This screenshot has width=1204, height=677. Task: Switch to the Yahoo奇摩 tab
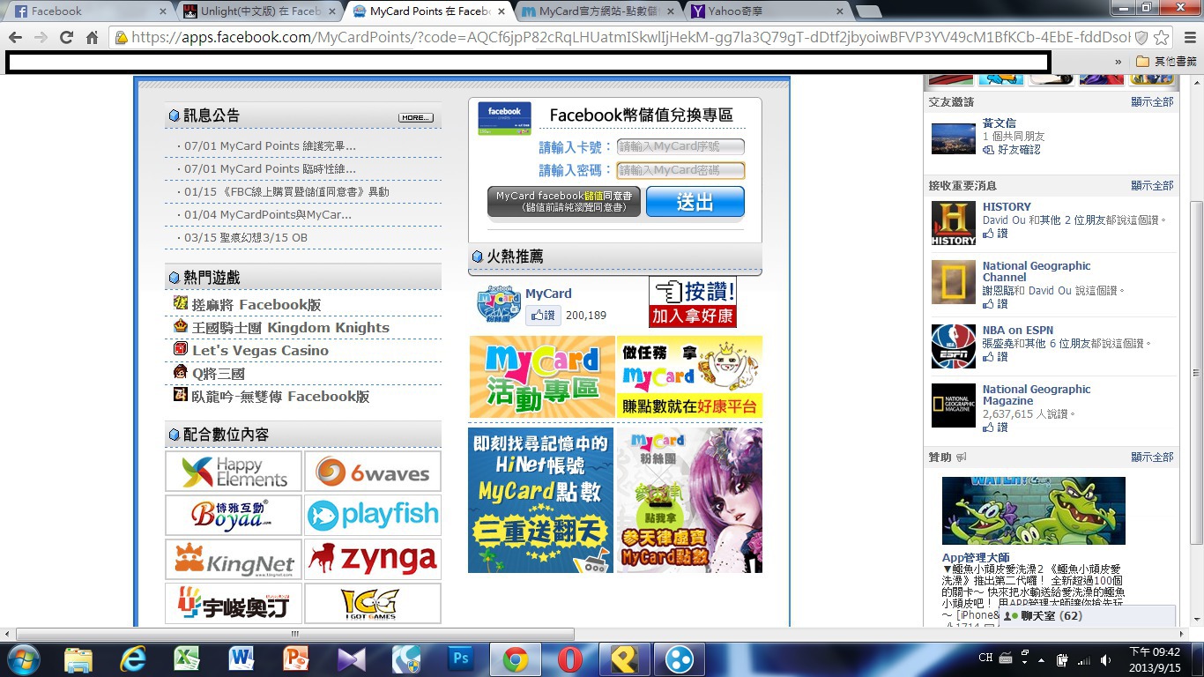(767, 11)
